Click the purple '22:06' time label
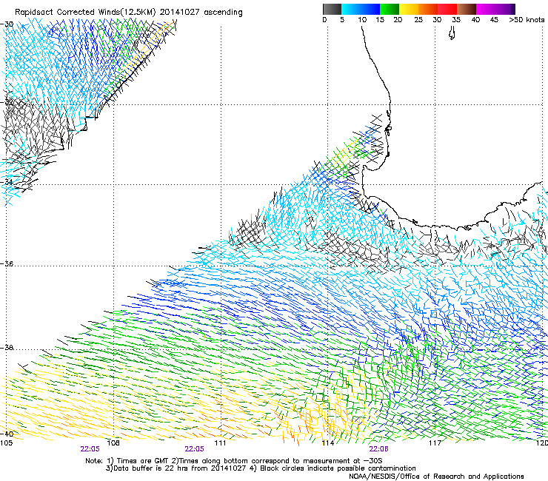Image resolution: width=548 pixels, height=481 pixels. (x=379, y=449)
